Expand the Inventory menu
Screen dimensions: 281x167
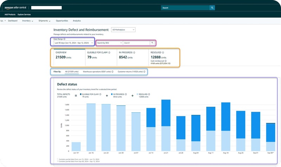(x=28, y=21)
